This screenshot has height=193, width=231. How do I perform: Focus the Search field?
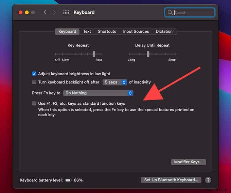coord(190,12)
